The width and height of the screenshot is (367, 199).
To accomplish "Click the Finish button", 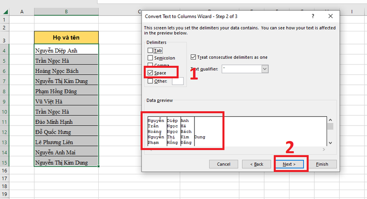I will 322,164.
